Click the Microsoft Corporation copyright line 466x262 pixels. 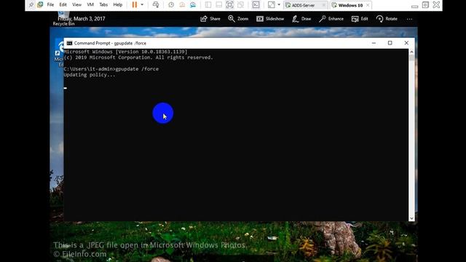point(138,57)
